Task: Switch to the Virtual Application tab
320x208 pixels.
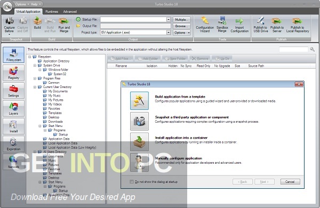Action: tap(28, 11)
